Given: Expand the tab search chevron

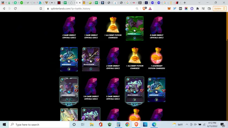Looking at the screenshot, I should click(x=199, y=3).
